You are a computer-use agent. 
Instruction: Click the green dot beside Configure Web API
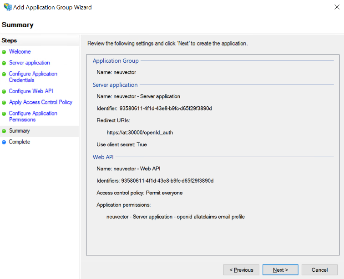[x=4, y=92]
